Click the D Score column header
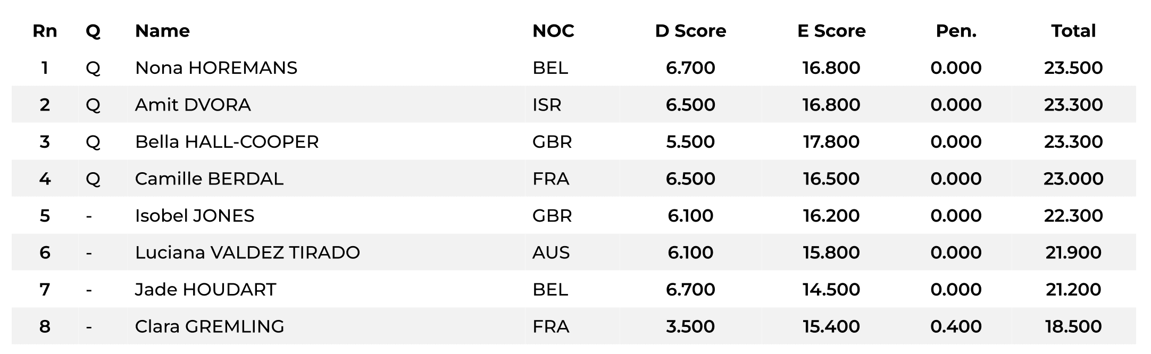Viewport: 1151px width, 354px height. 690,31
